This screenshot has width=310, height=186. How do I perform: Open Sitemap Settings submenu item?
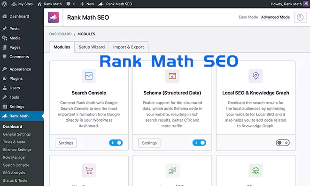point(17,150)
